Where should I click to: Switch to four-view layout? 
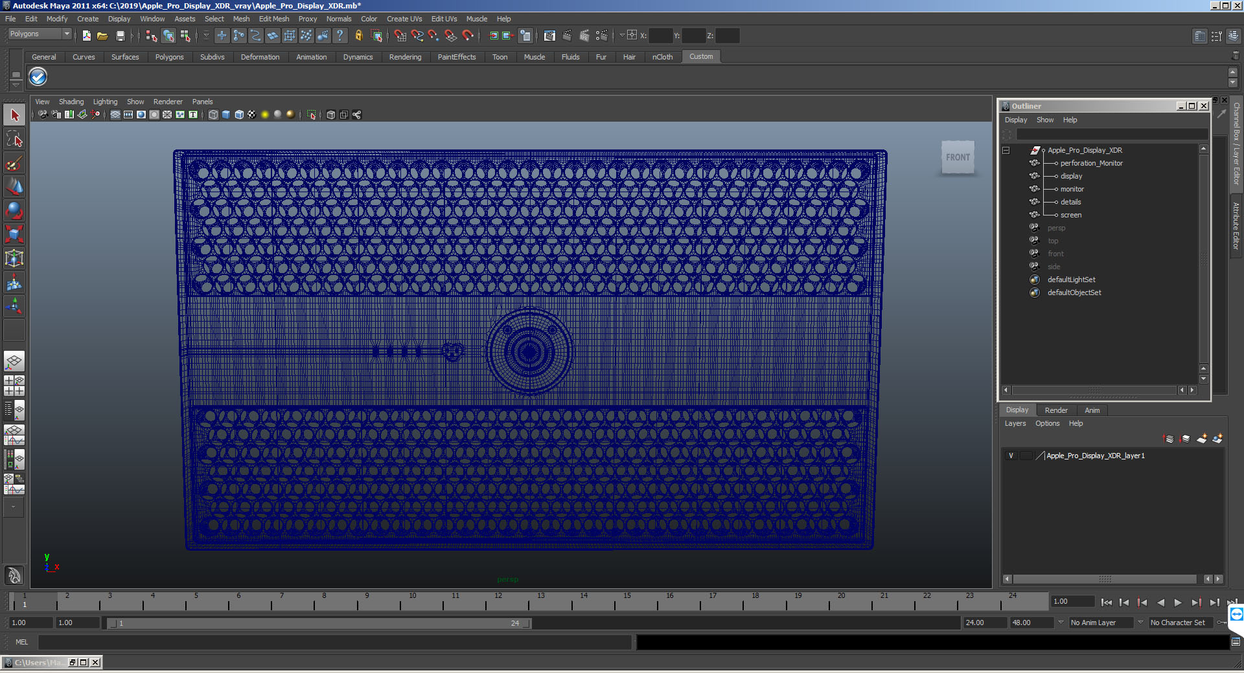coord(14,386)
